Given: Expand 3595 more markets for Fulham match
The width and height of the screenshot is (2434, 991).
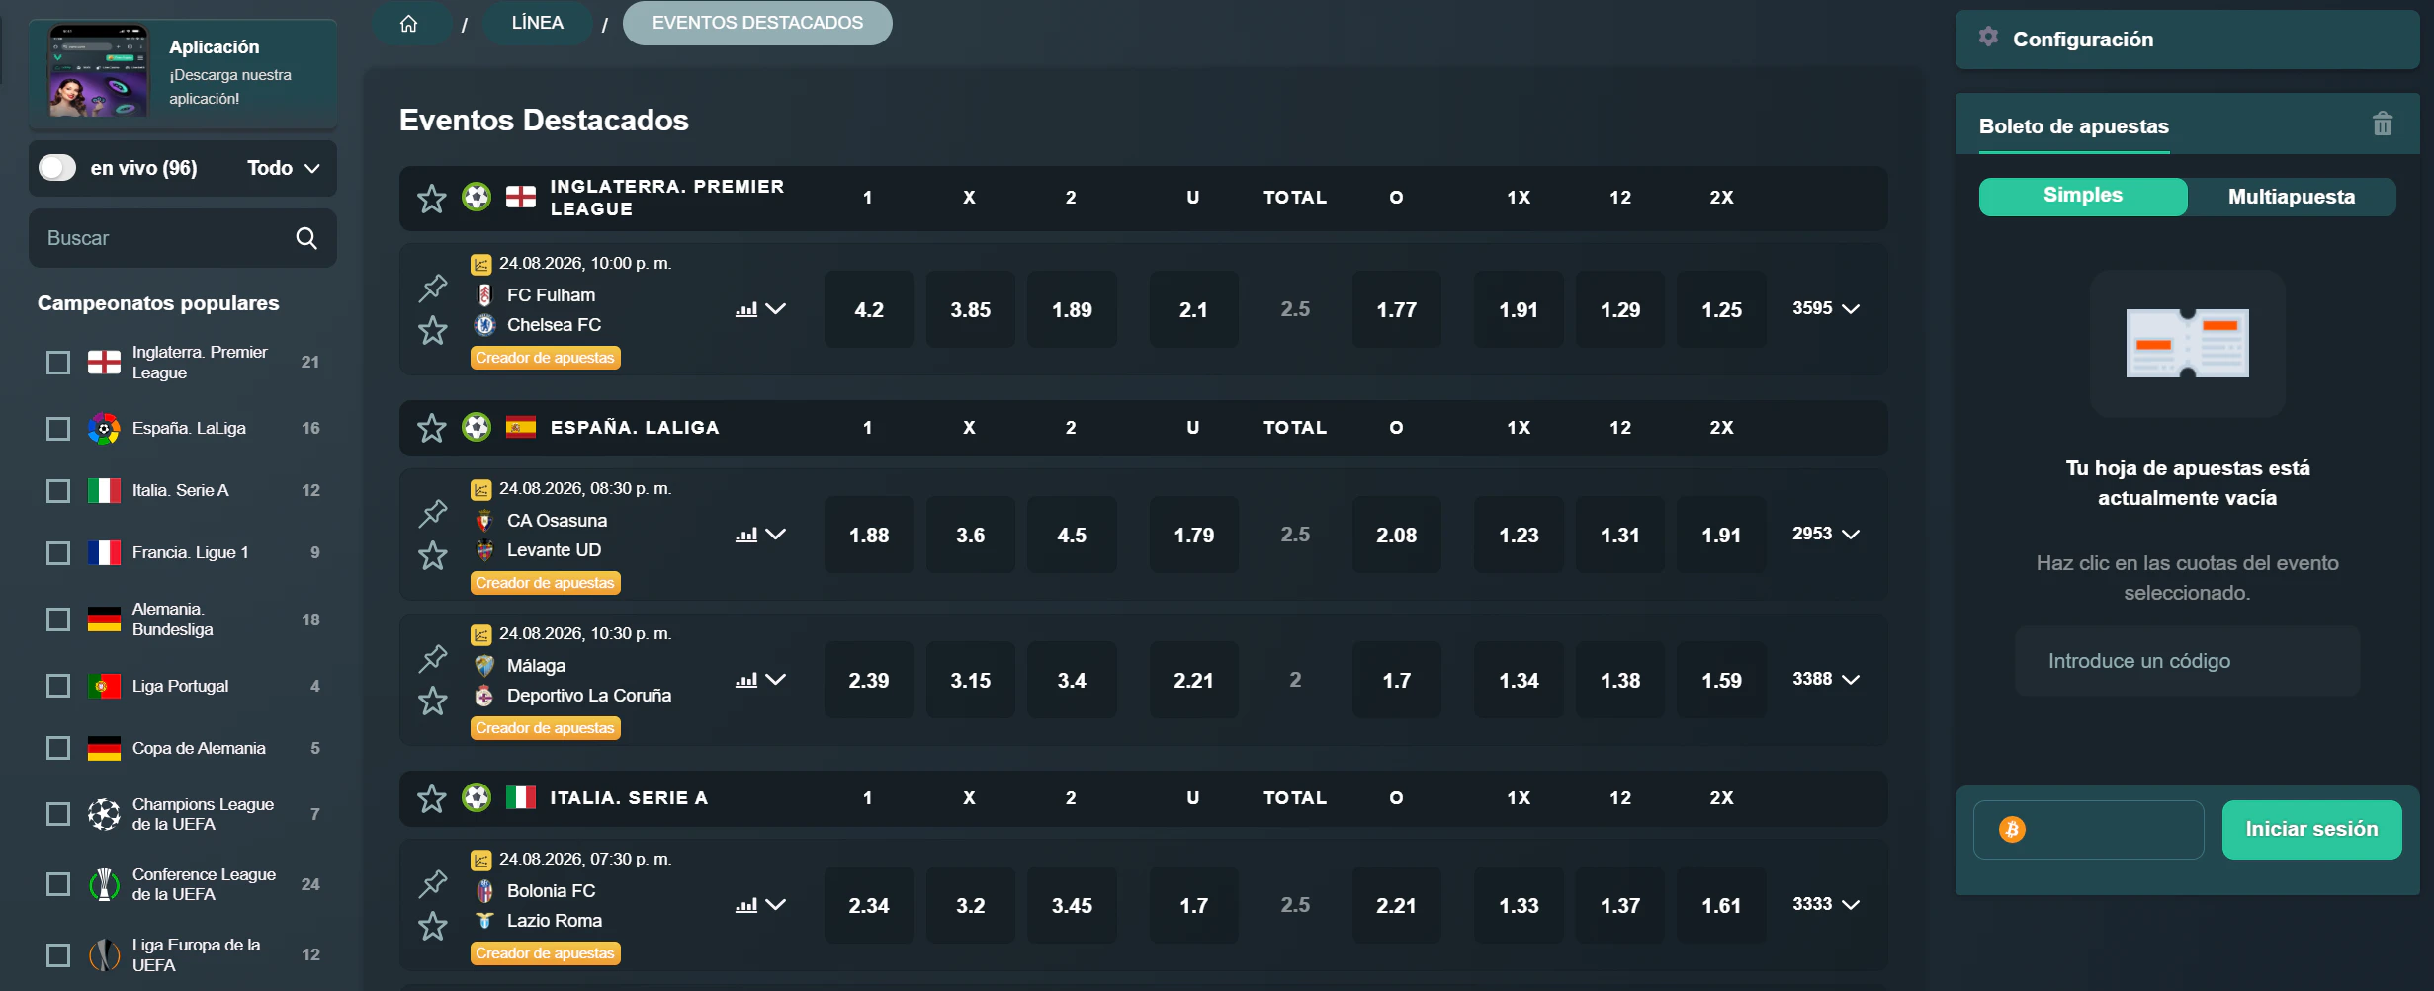Looking at the screenshot, I should pos(1826,309).
